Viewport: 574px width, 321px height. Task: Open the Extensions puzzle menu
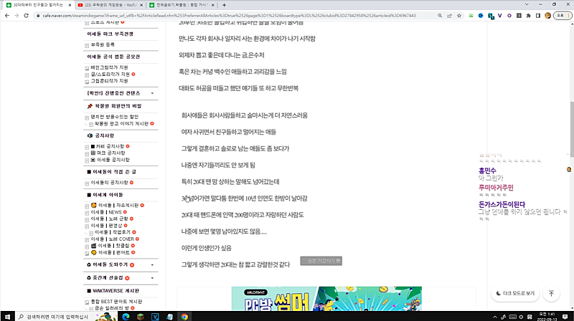[528, 16]
